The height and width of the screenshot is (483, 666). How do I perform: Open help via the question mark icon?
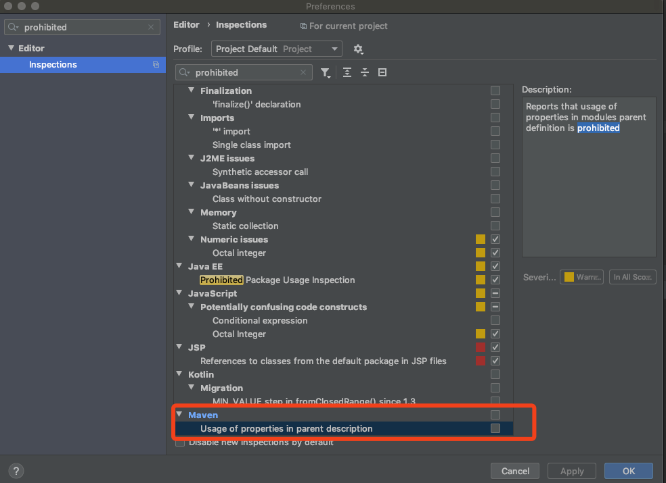[x=16, y=471]
